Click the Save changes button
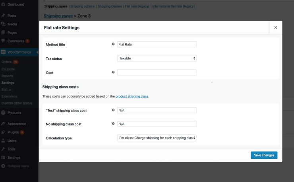 264,155
